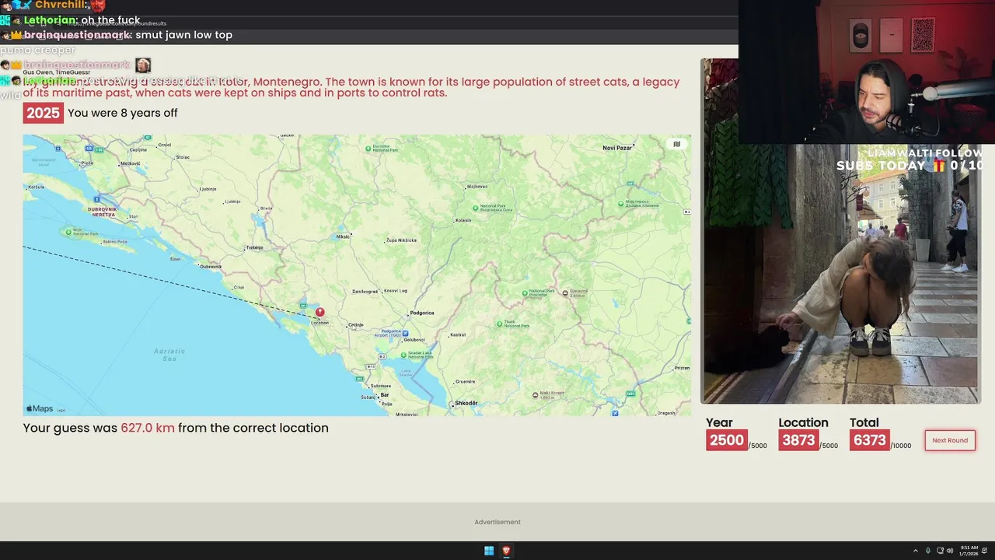Select Podgorica Airport marker on map

406,333
